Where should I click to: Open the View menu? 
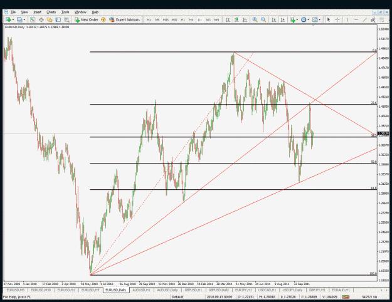coord(24,12)
